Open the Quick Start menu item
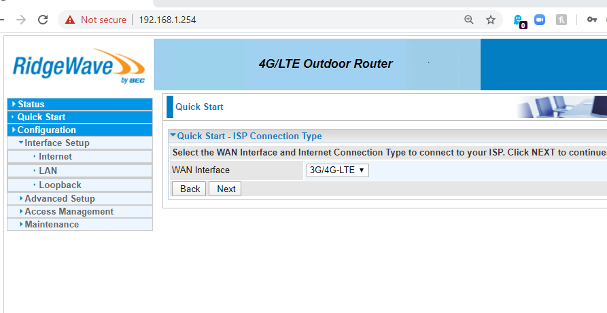Screen dimensions: 607x313 [x=80, y=117]
